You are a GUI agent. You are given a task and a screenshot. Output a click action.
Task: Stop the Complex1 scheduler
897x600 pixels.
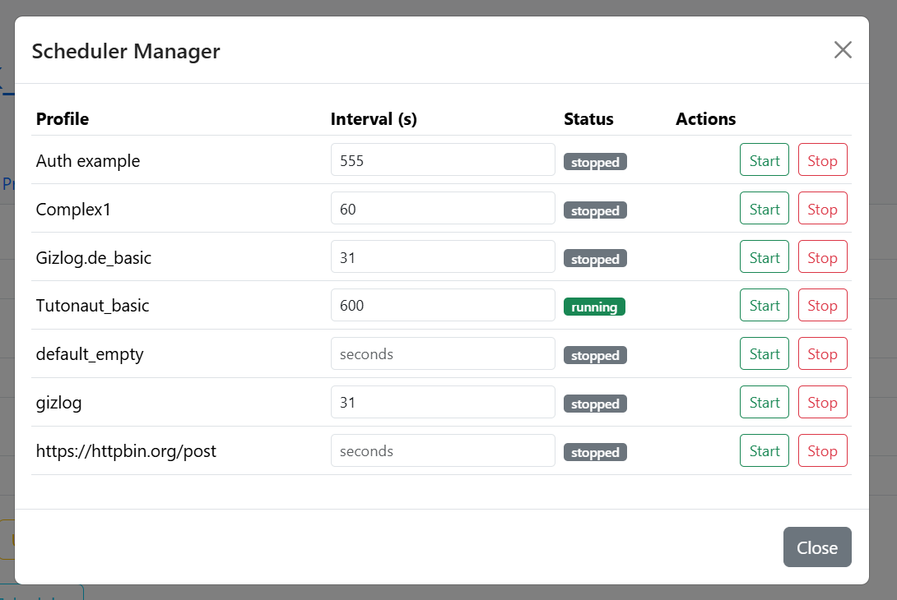pyautogui.click(x=822, y=209)
